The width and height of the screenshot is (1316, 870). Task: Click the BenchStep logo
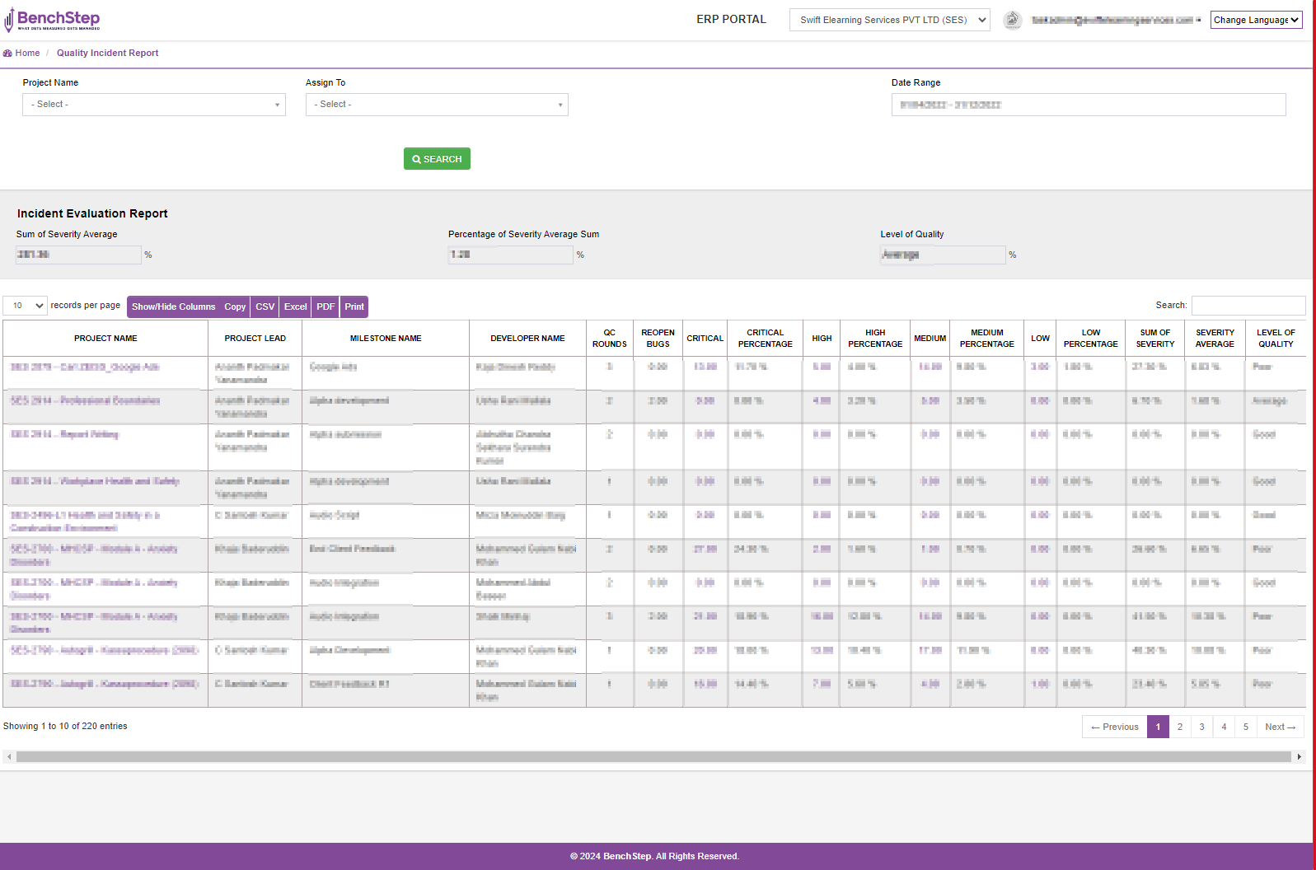tap(52, 20)
